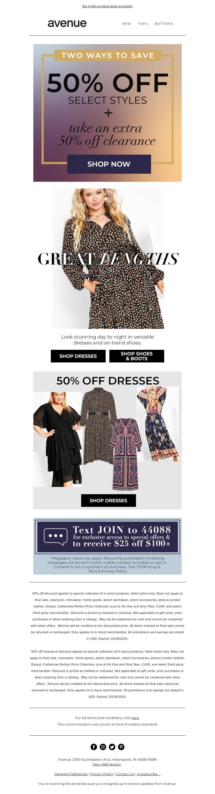Click the avenue logo
Image resolution: width=215 pixels, height=794 pixels.
[67, 23]
